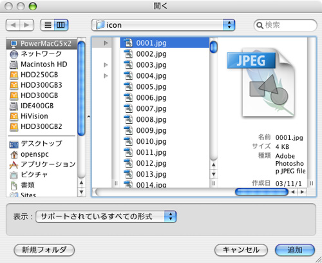Click the キャンセル cancel button
Screen dimensions: 322x263
tap(241, 250)
